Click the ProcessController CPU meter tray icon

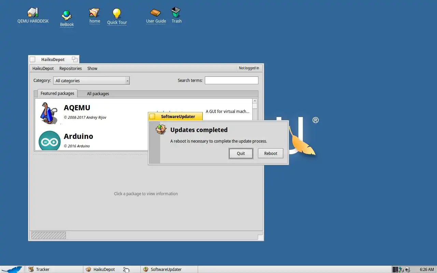[395, 269]
